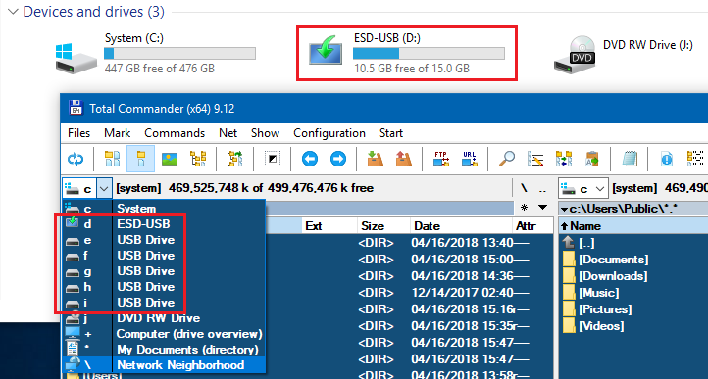Click the root directory backslash button

click(x=524, y=188)
